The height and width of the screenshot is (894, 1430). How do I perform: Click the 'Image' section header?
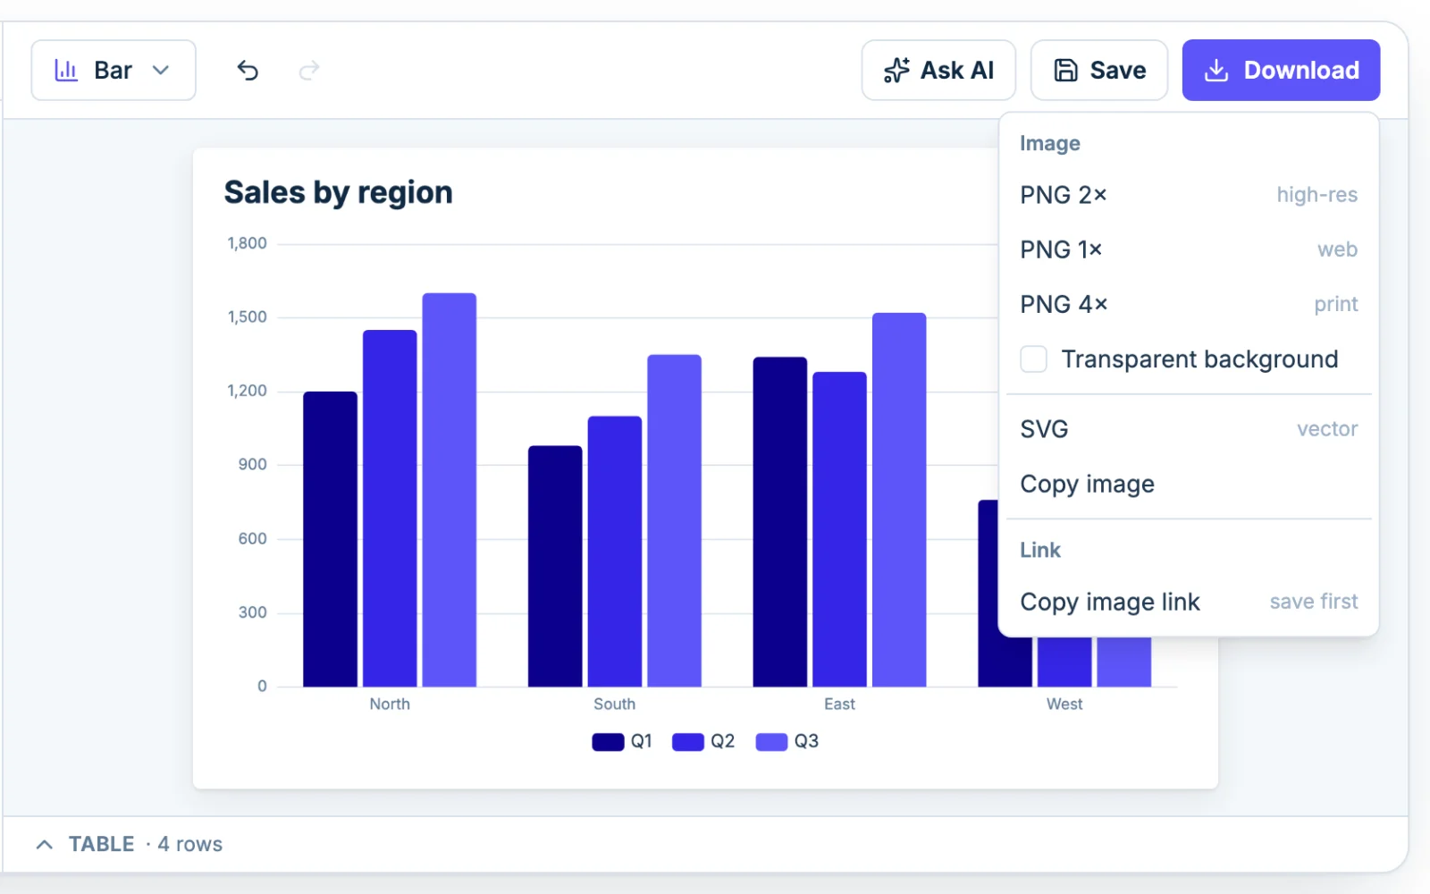pos(1050,143)
